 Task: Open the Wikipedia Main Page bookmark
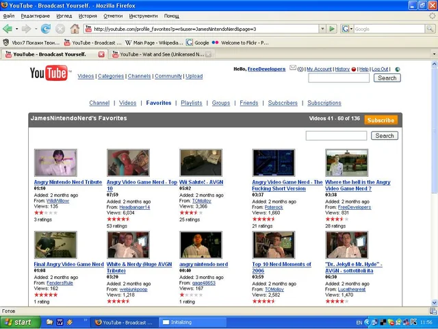[155, 42]
